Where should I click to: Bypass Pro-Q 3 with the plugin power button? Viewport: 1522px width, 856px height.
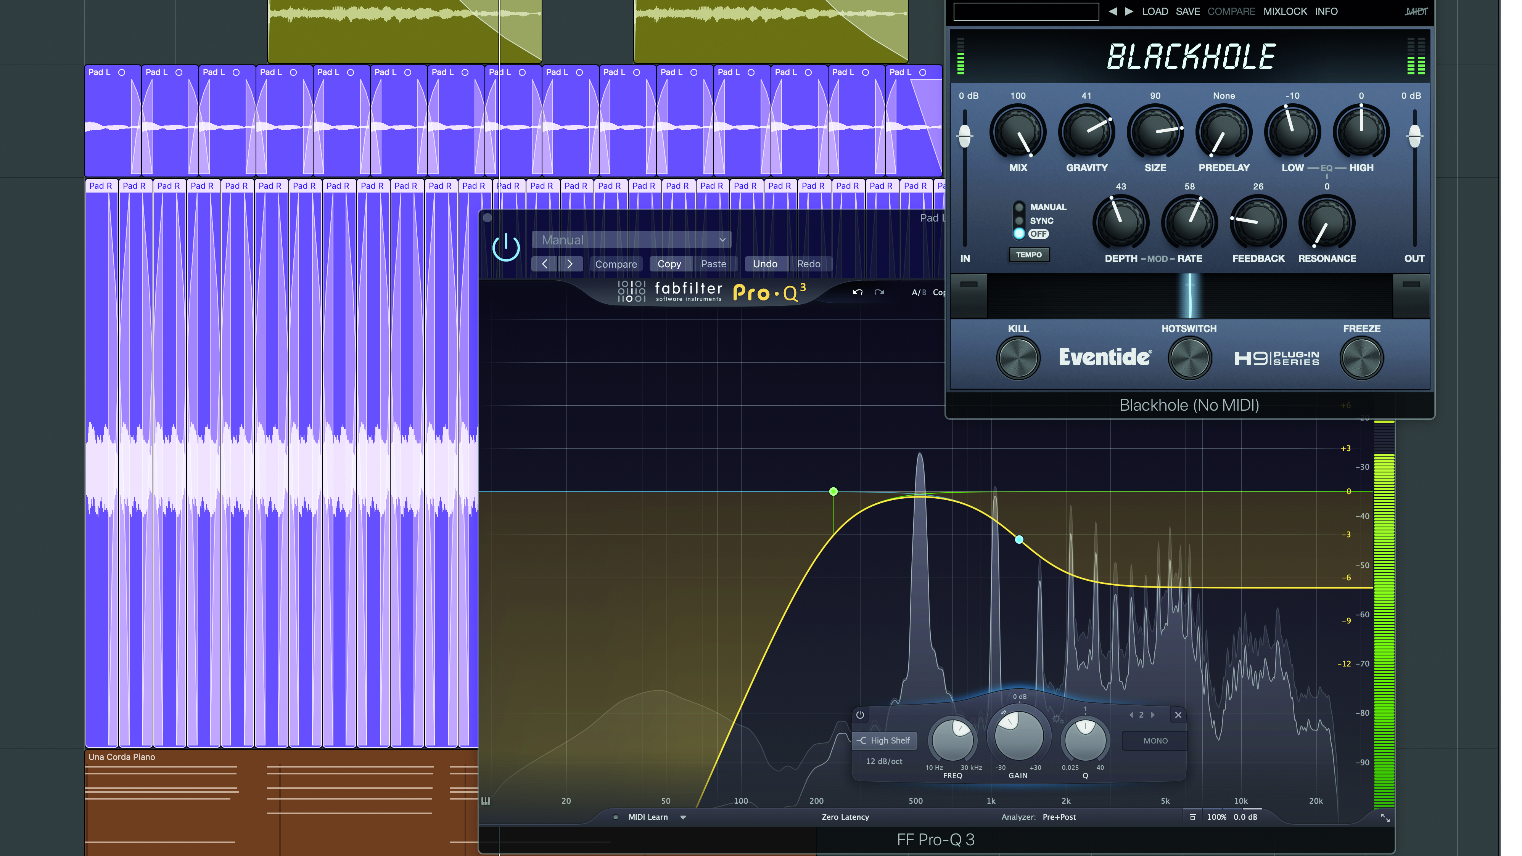(x=506, y=247)
